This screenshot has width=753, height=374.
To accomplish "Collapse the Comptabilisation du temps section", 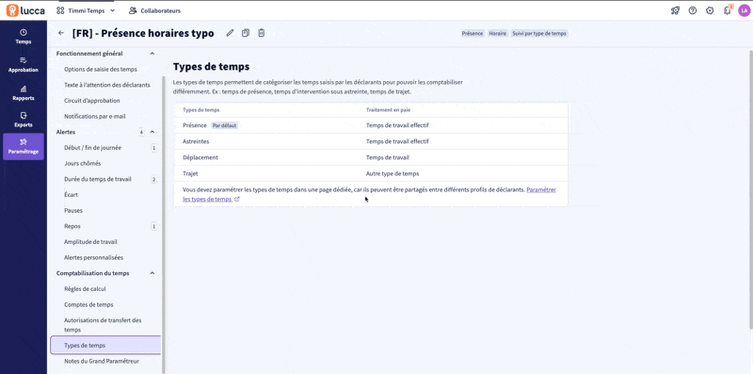I will tap(152, 273).
